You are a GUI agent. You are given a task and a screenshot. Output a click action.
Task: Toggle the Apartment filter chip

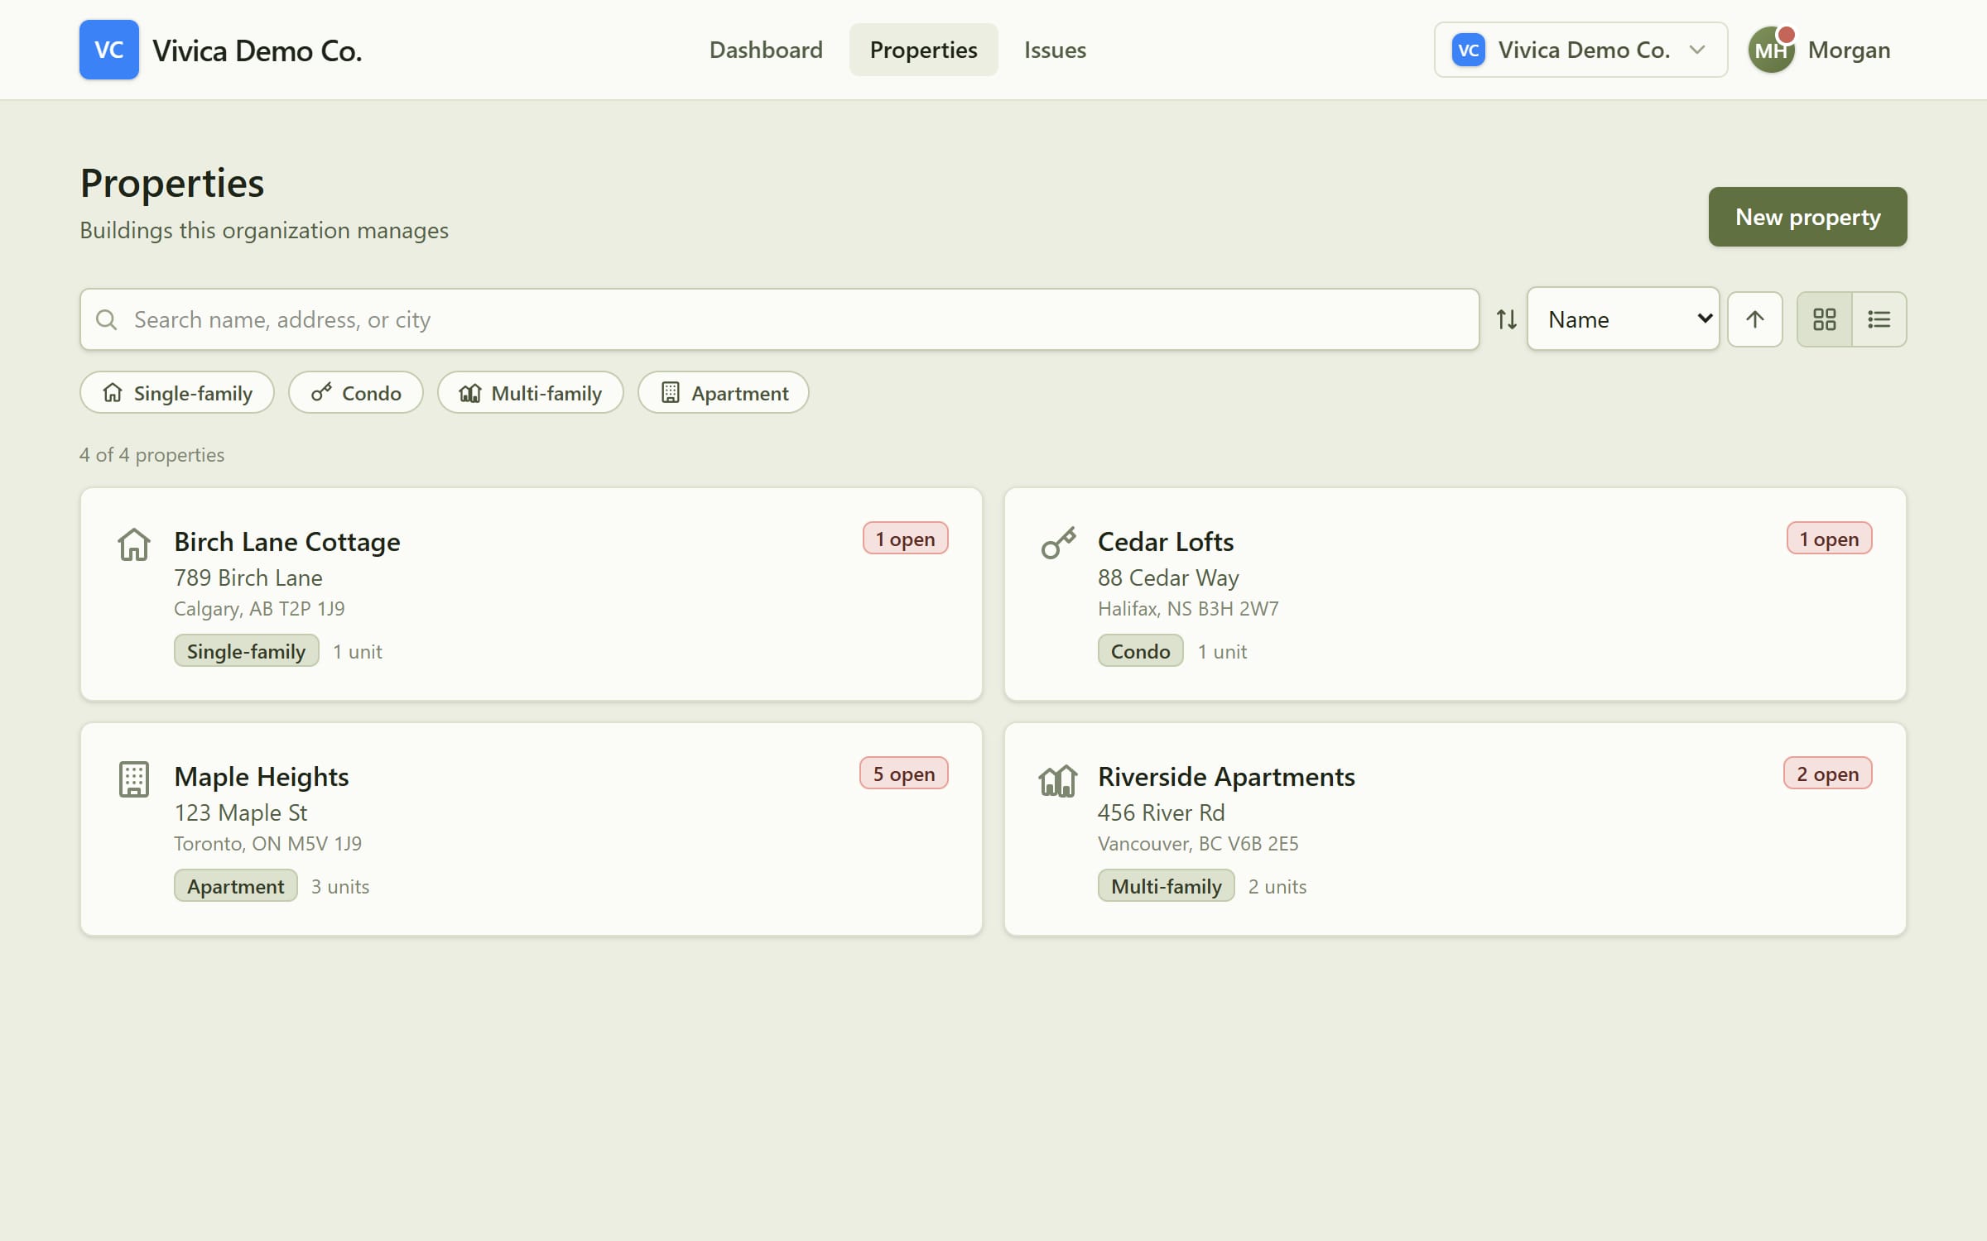[723, 393]
